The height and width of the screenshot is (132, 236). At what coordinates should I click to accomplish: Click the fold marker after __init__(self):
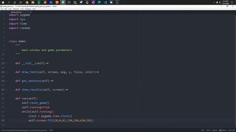coord(48,63)
